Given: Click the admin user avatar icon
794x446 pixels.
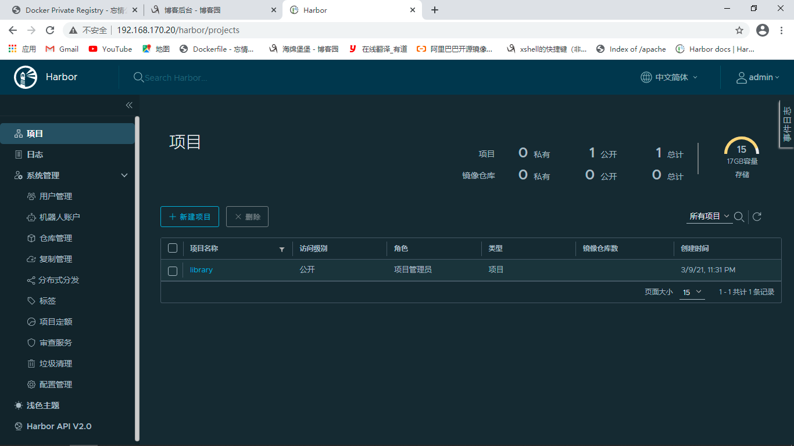Looking at the screenshot, I should pos(741,77).
